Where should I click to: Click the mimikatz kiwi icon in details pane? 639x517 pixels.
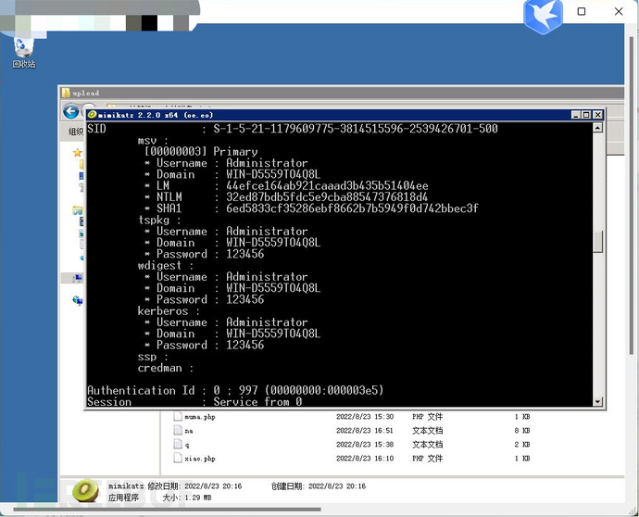[85, 490]
